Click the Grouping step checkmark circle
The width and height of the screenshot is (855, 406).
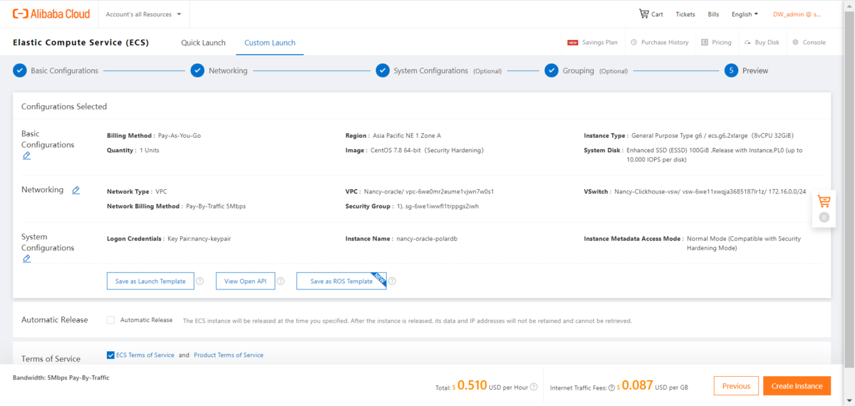pos(551,70)
